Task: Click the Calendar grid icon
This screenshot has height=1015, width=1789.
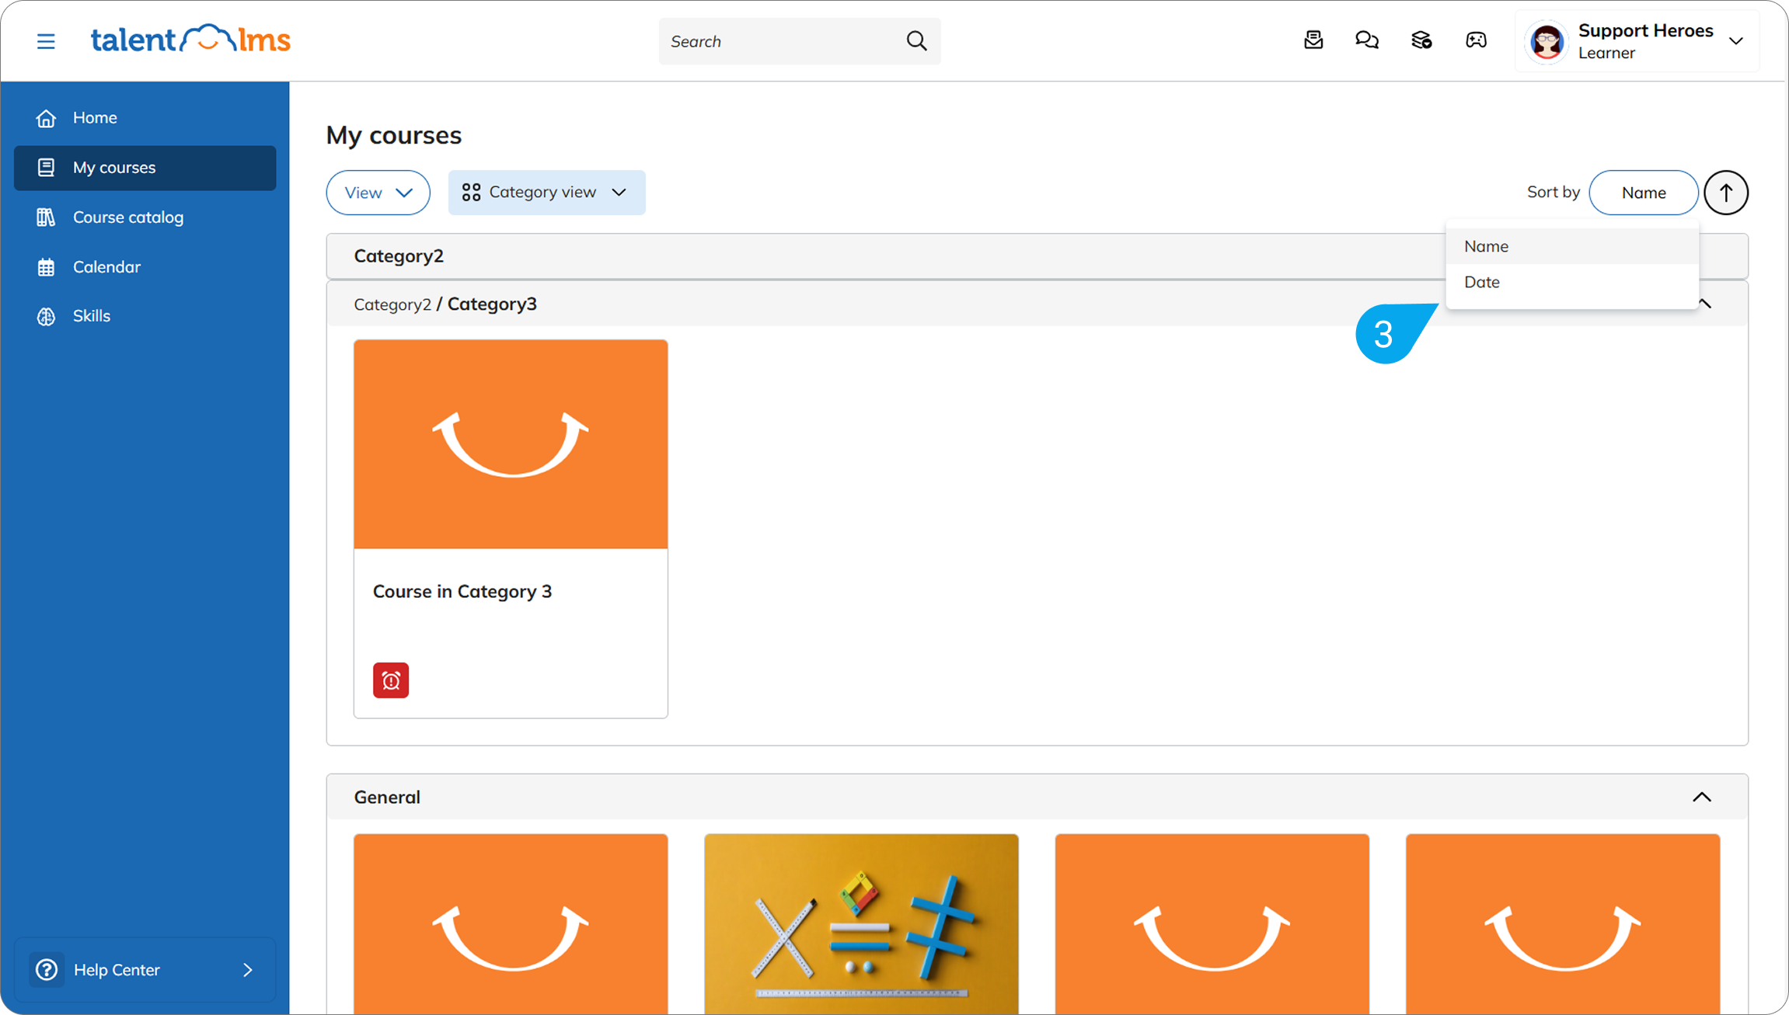Action: click(46, 267)
